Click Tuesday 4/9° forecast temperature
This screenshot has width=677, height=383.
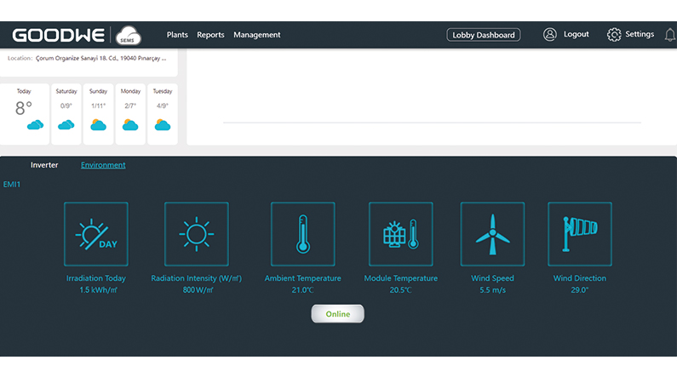pyautogui.click(x=163, y=106)
